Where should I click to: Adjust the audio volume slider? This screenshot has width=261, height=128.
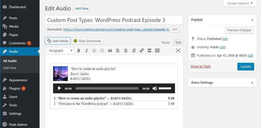165,89
